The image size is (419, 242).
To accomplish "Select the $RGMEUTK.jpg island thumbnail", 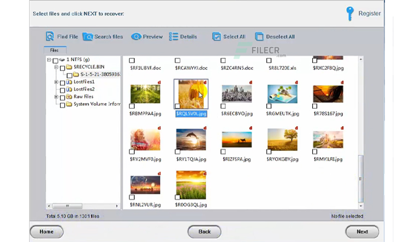I will pyautogui.click(x=283, y=94).
